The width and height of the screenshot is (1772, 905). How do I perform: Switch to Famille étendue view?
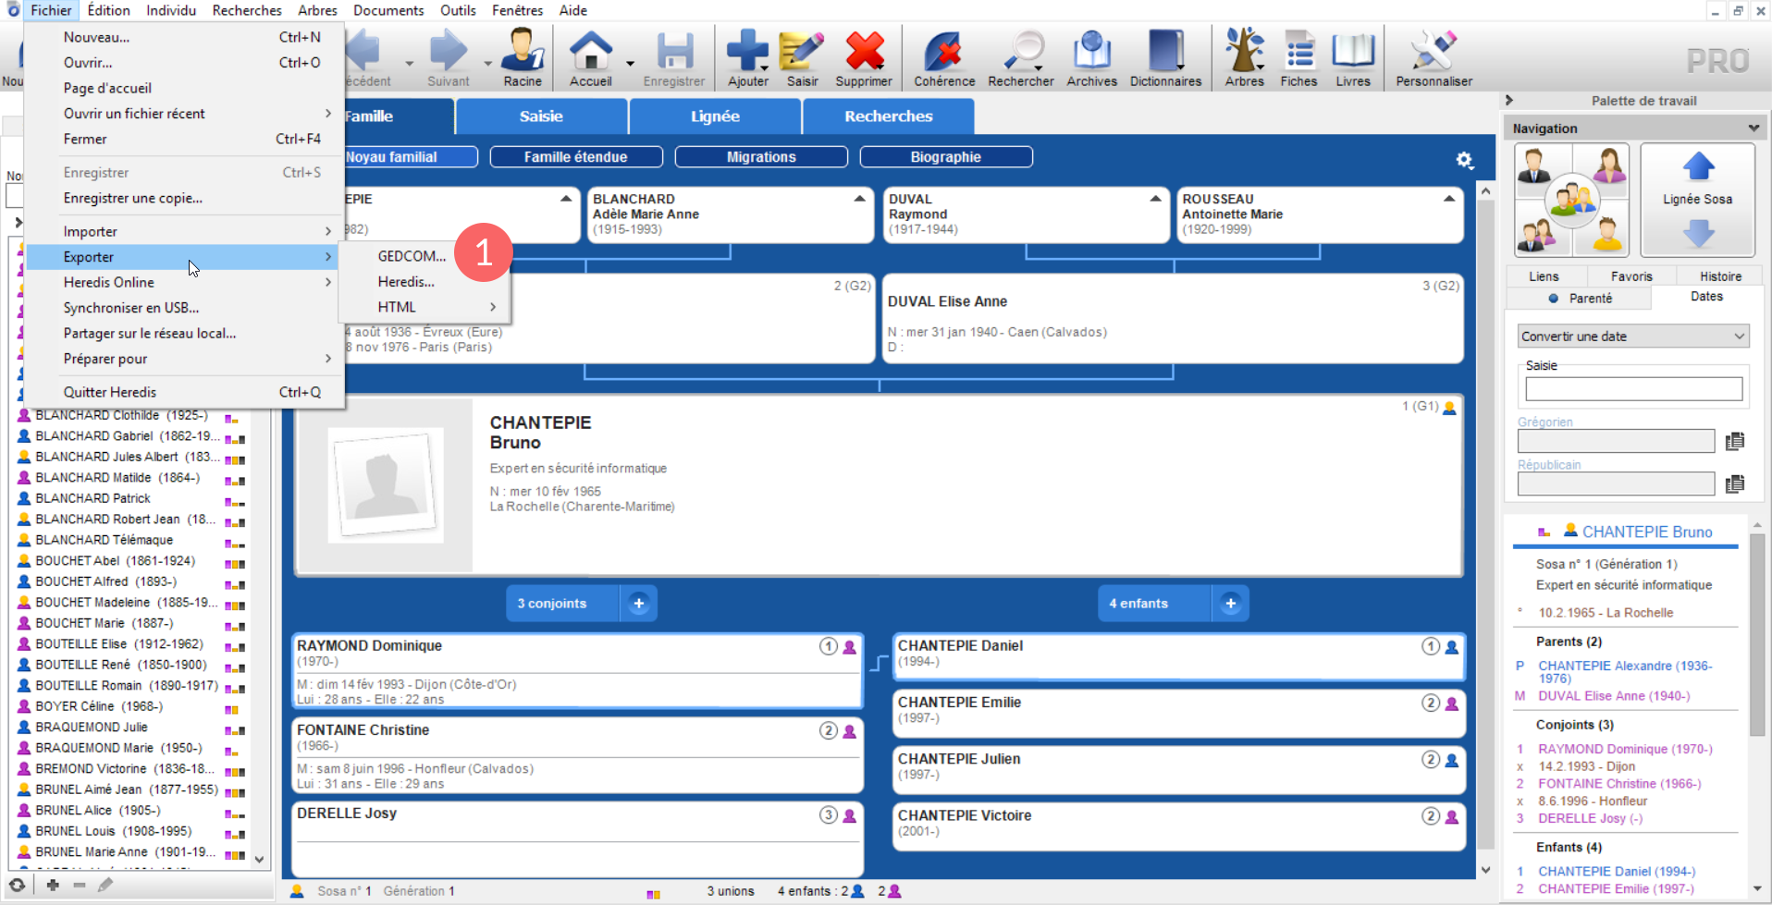575,157
